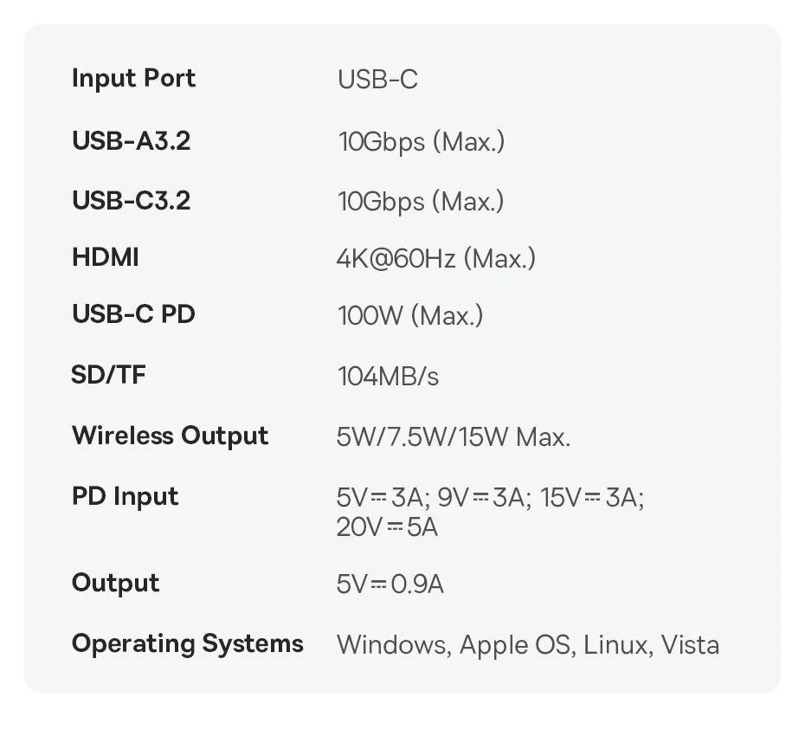This screenshot has width=805, height=736.
Task: Click the Operating Systems label
Action: 188,643
